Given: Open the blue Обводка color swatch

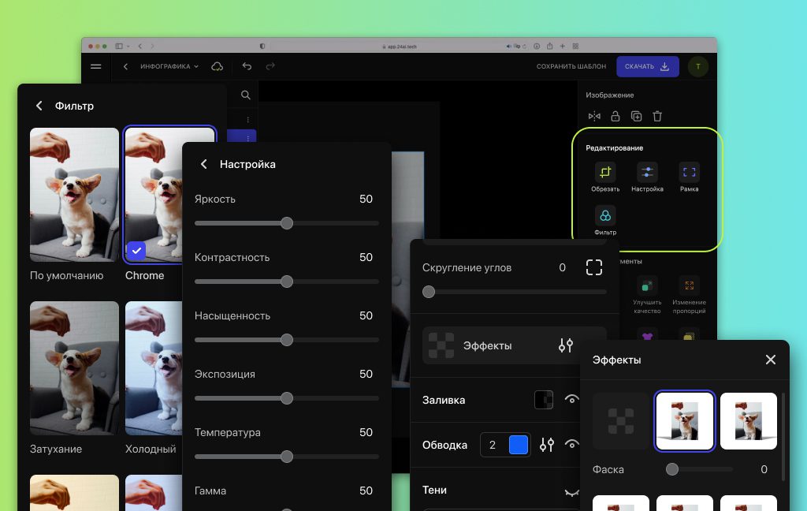Looking at the screenshot, I should (x=519, y=445).
